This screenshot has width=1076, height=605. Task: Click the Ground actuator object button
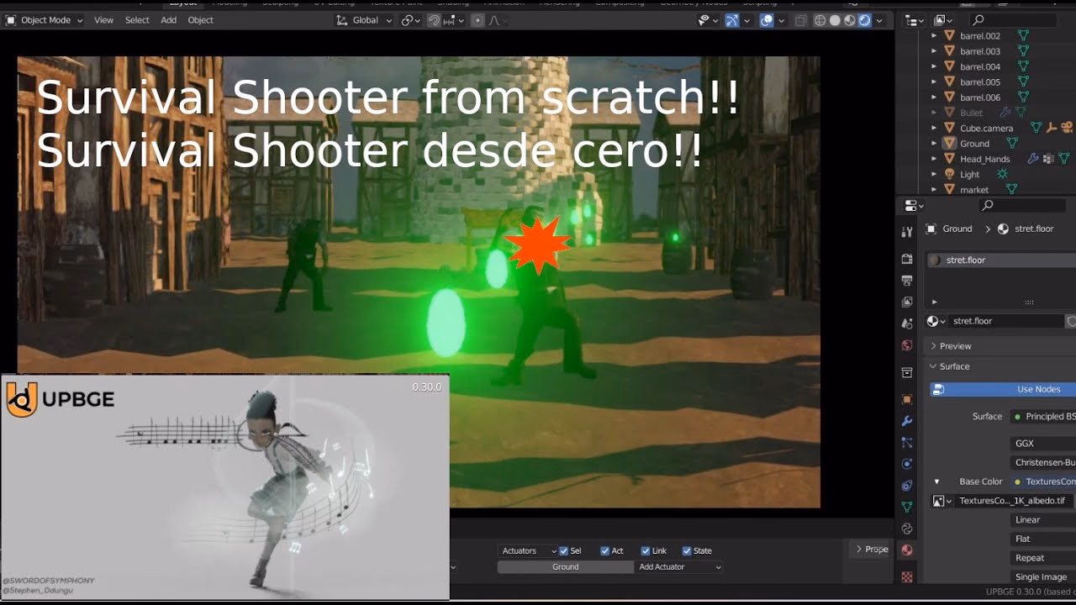[x=566, y=567]
